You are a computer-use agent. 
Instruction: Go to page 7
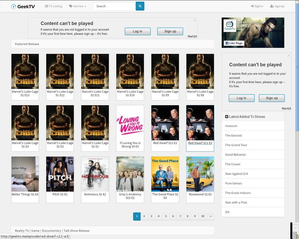pyautogui.click(x=180, y=216)
